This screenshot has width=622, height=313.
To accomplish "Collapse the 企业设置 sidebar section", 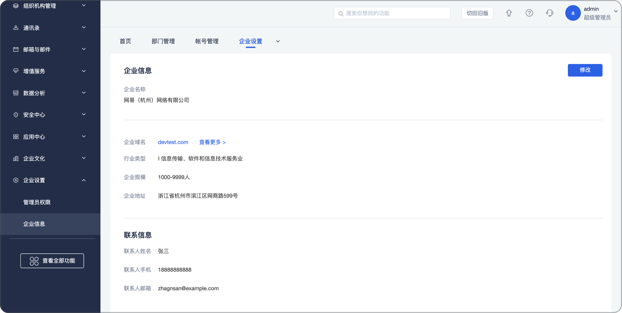I will (84, 180).
